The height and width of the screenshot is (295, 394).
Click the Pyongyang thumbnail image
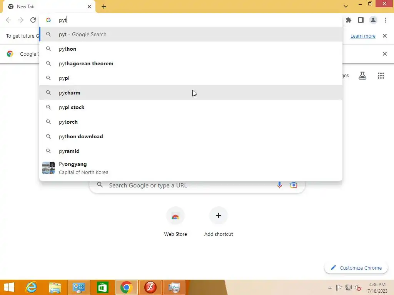coord(48,168)
